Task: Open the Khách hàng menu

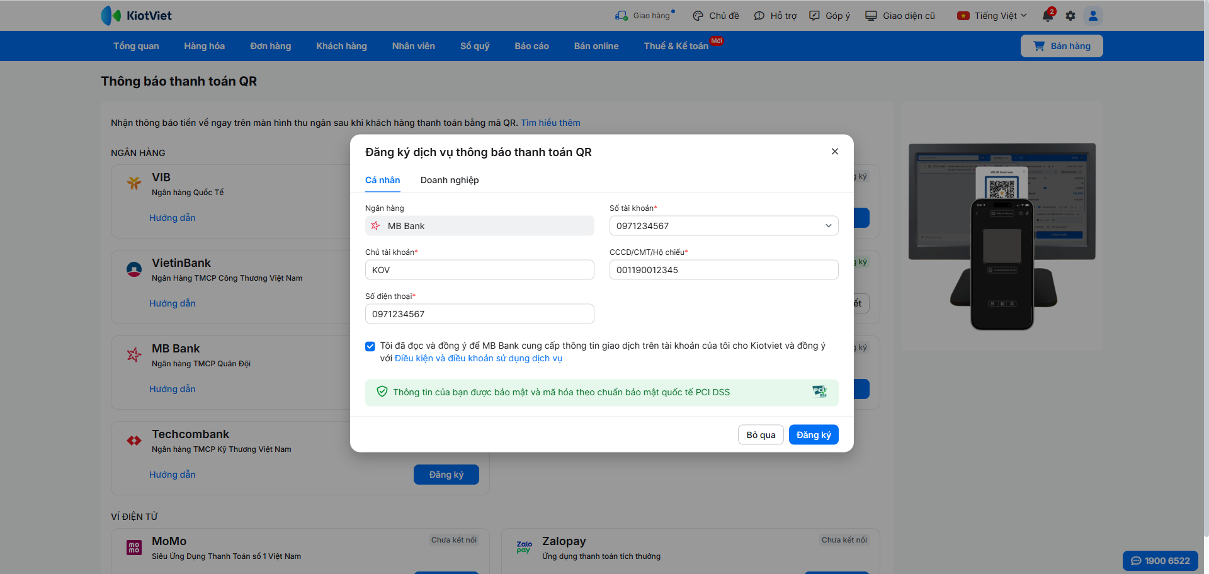Action: 342,46
